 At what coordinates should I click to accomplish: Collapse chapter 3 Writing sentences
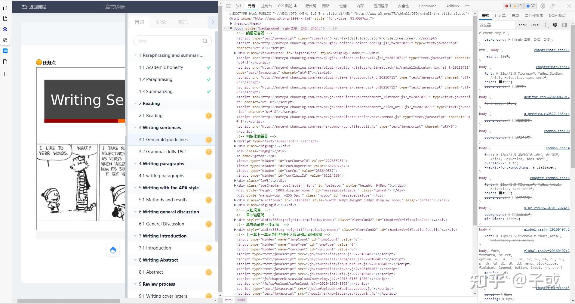pos(135,128)
